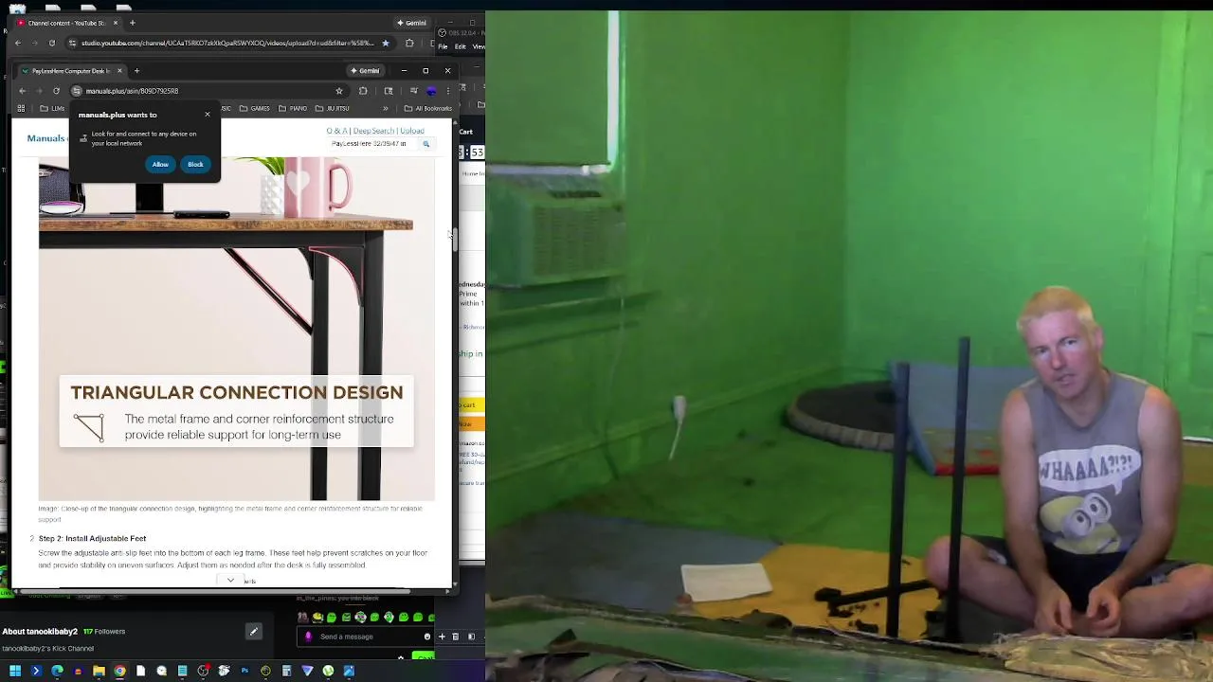Reload the manuals.plus page
The image size is (1213, 682).
coord(56,91)
